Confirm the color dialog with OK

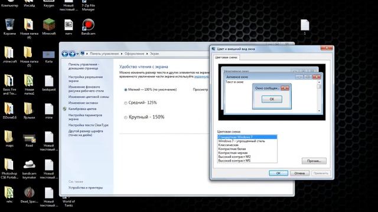pyautogui.click(x=278, y=173)
